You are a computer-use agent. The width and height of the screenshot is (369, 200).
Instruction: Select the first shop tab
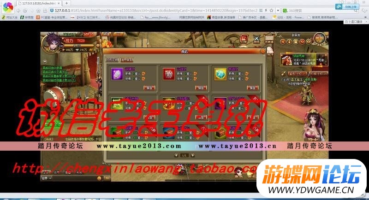point(112,60)
